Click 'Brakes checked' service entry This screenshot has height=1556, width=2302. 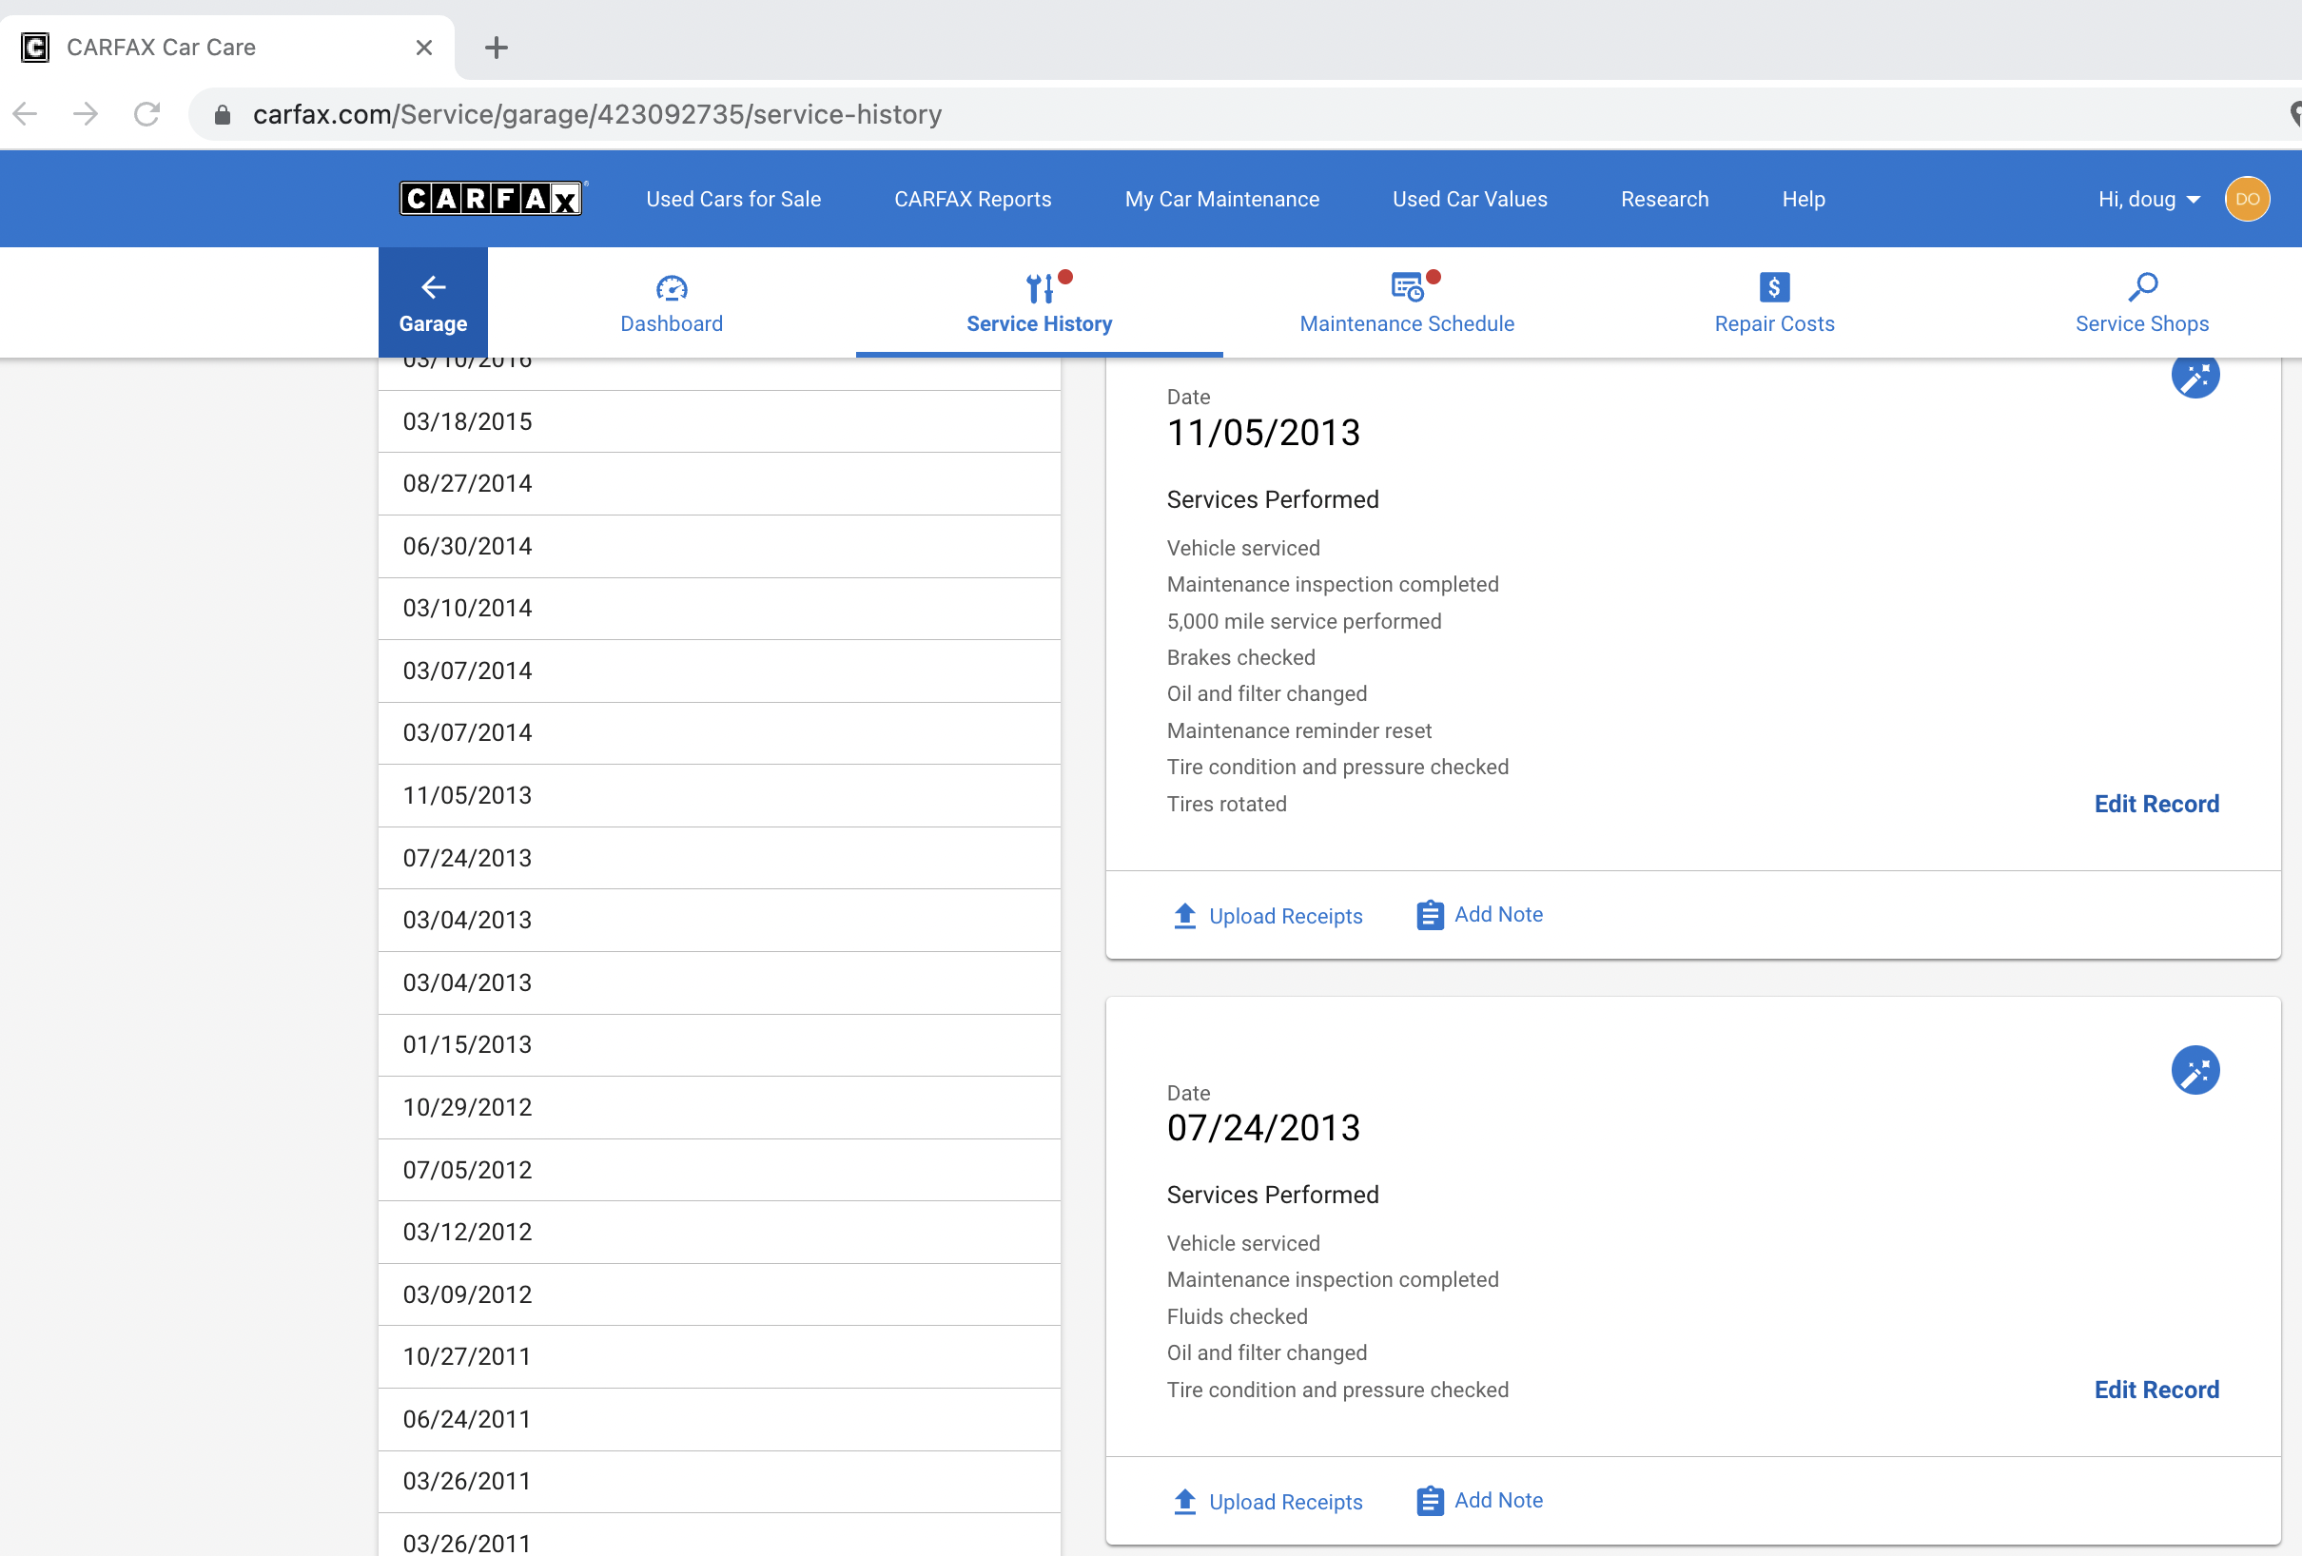(1240, 657)
